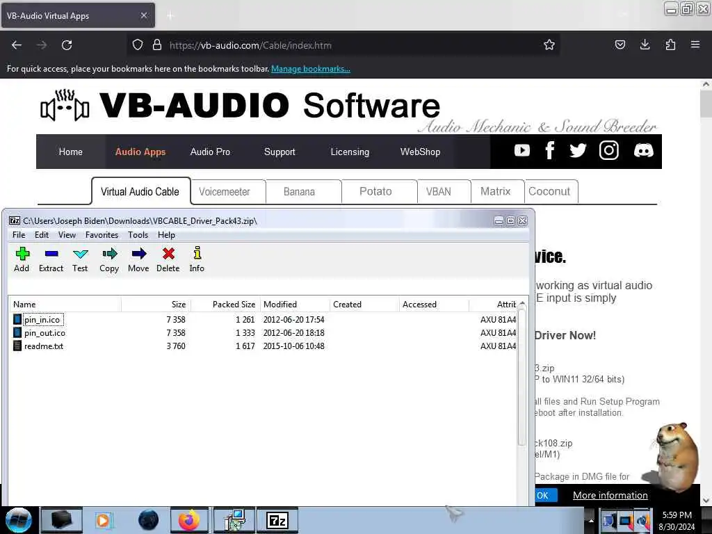712x534 pixels.
Task: Open the File menu in 7-Zip
Action: pyautogui.click(x=19, y=235)
